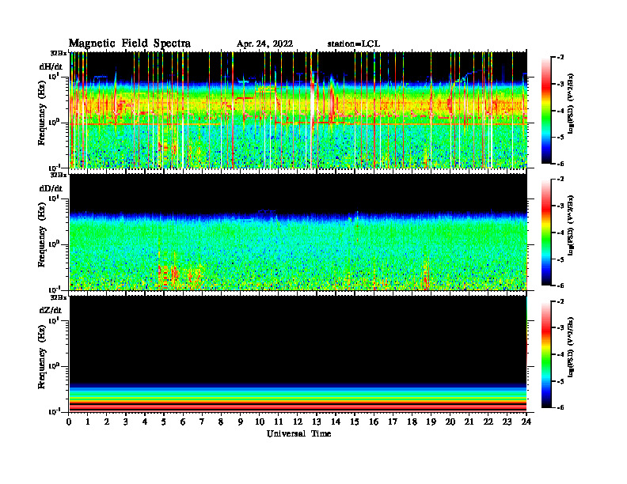This screenshot has width=627, height=484.
Task: Click the -4 value on dD/dt color bar
Action: 560,233
